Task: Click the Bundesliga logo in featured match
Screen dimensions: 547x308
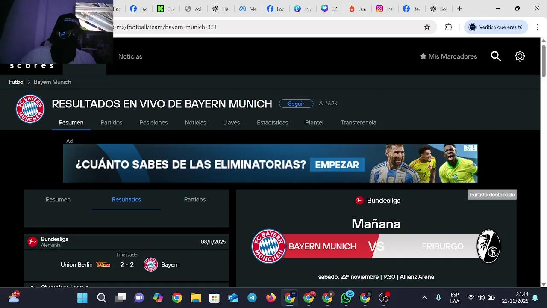Action: click(x=359, y=200)
